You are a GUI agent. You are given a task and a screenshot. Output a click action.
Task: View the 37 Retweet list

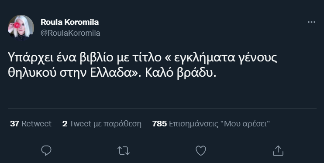(x=31, y=124)
